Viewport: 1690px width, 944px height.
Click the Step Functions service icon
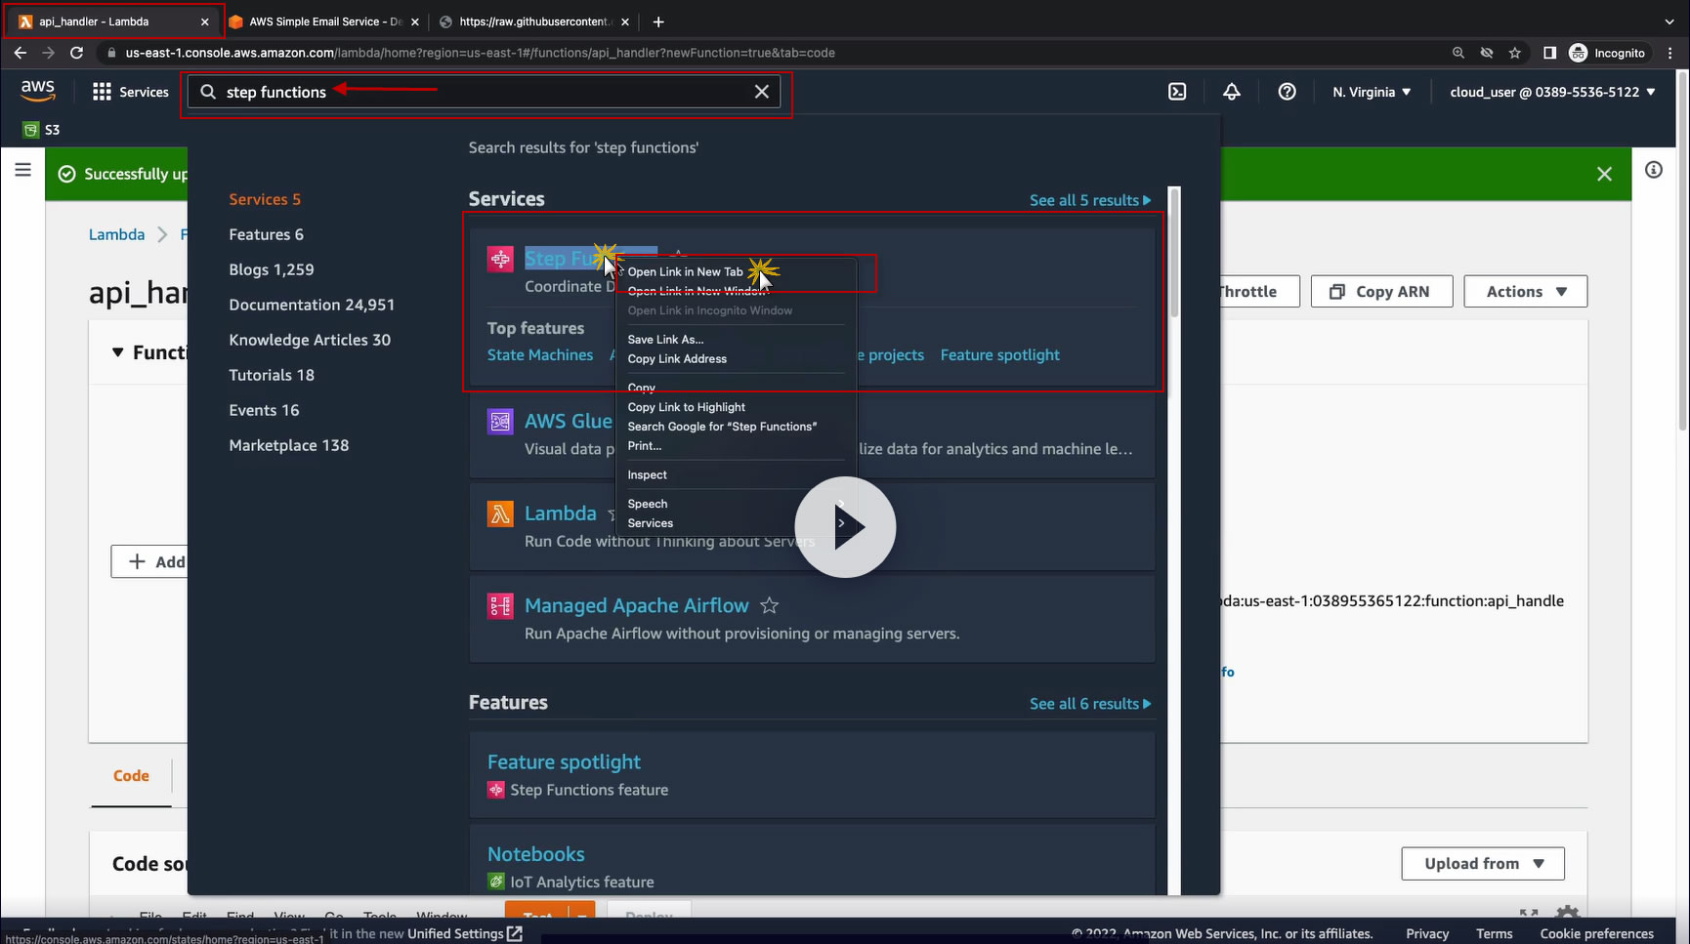point(500,259)
